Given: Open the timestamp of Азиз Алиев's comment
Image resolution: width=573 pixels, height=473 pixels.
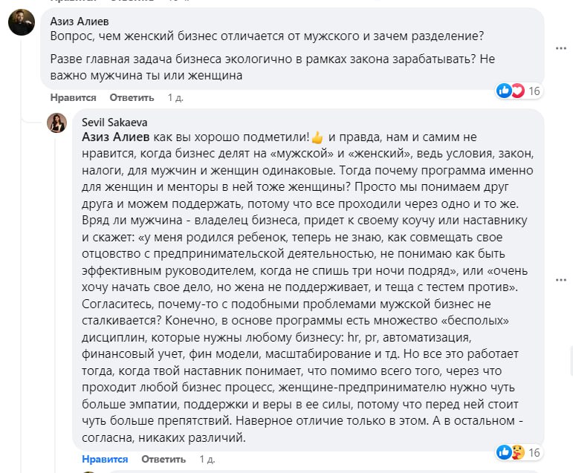Looking at the screenshot, I should 175,98.
